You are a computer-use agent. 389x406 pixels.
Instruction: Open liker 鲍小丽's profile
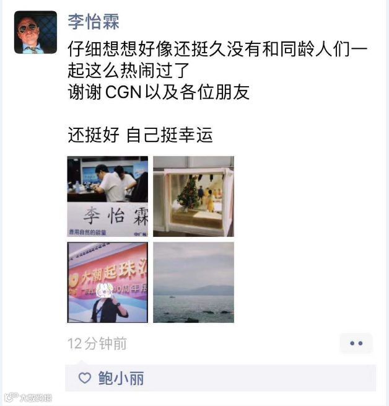[121, 378]
